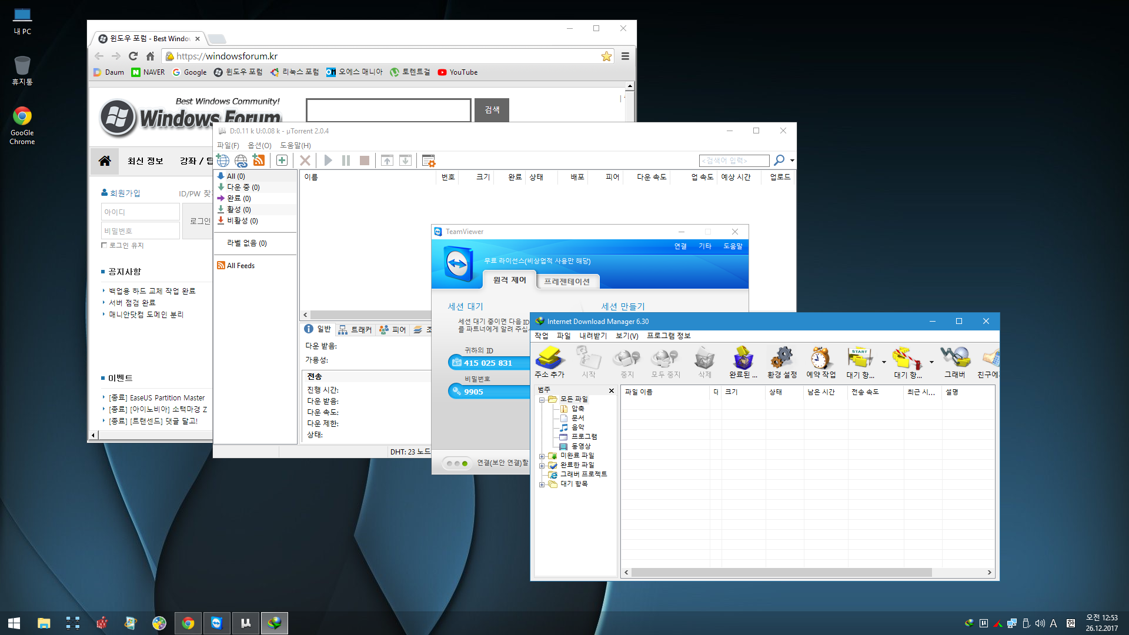Click TeamViewer taskbar icon
This screenshot has height=635, width=1129.
click(x=216, y=623)
